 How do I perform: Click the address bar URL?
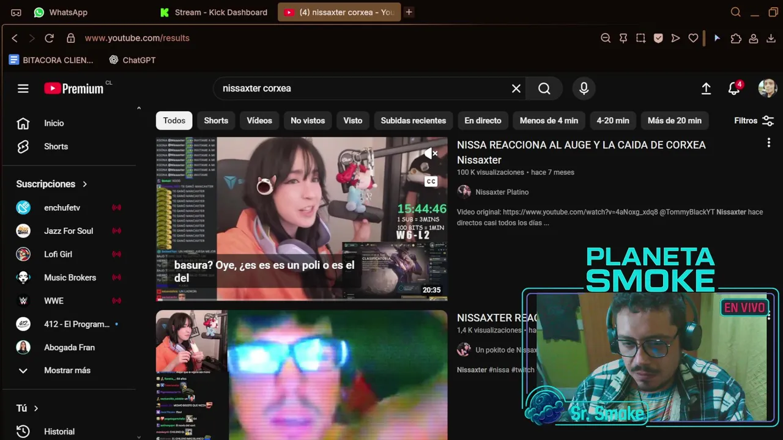[137, 38]
